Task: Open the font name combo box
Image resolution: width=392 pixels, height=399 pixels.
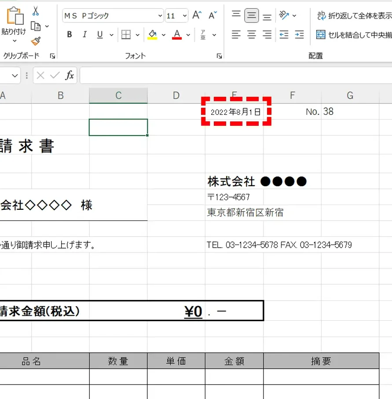Action: 113,16
